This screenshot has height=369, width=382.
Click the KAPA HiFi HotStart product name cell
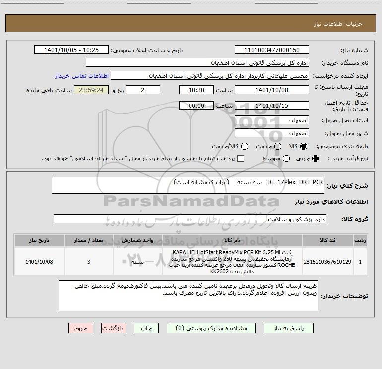[232, 262]
